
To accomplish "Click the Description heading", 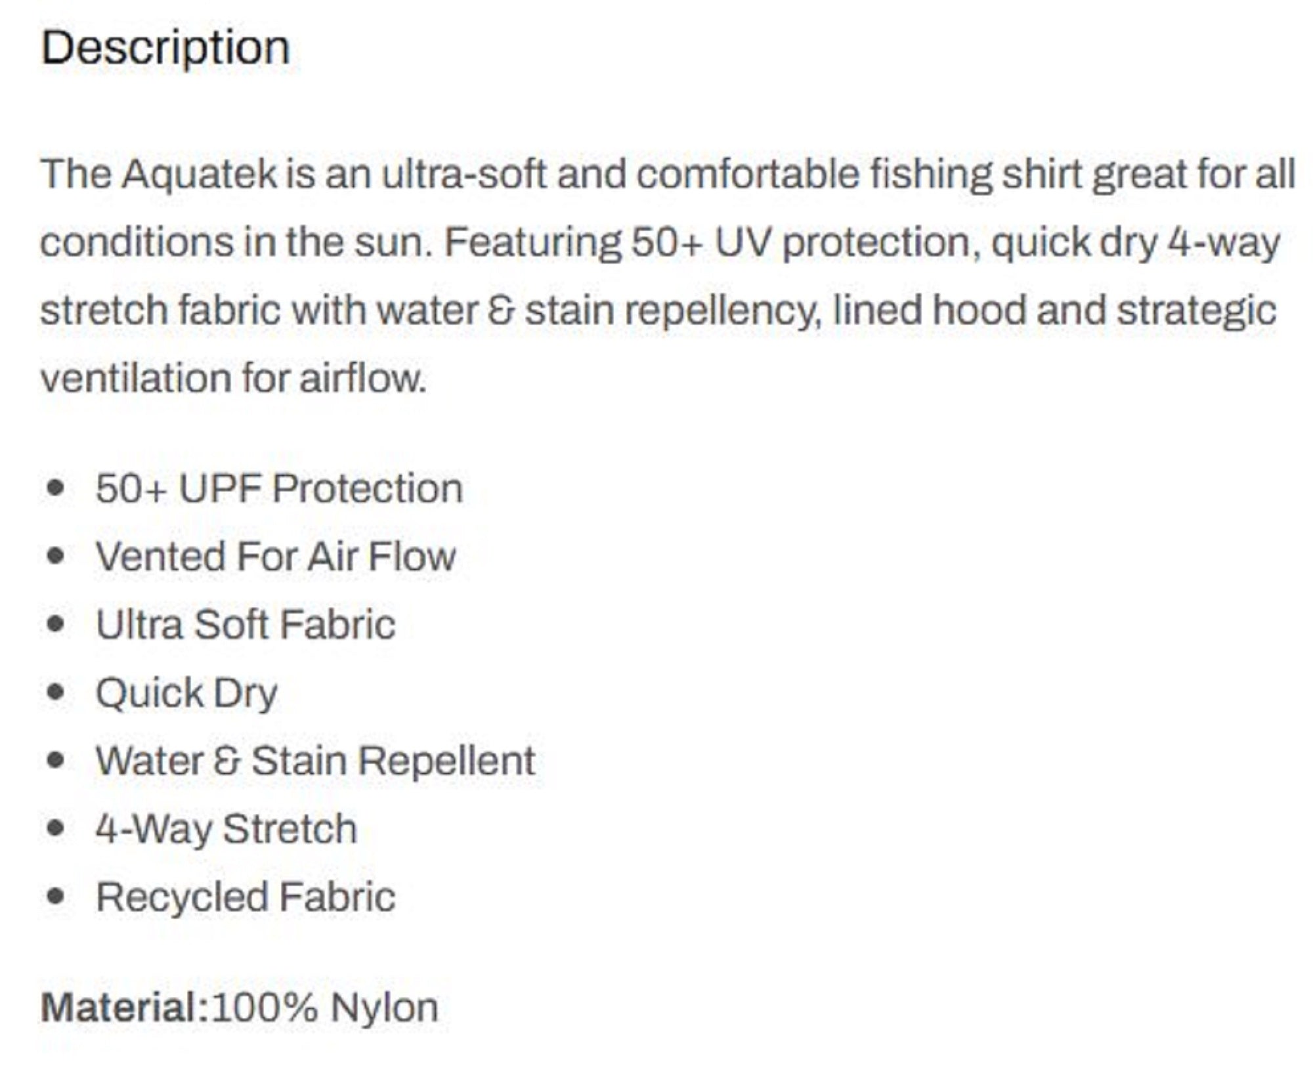I will click(165, 48).
